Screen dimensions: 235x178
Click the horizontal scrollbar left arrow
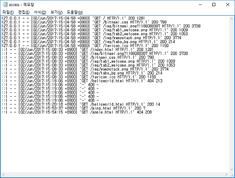pos(3,174)
